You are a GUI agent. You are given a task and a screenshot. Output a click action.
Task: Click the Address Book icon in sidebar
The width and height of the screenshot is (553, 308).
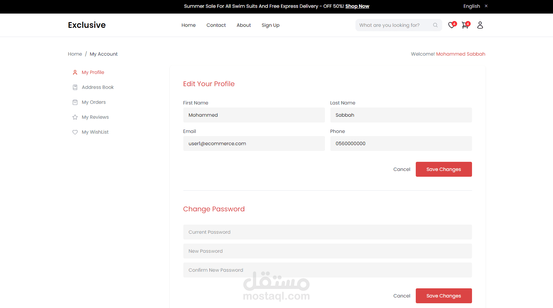pos(75,88)
